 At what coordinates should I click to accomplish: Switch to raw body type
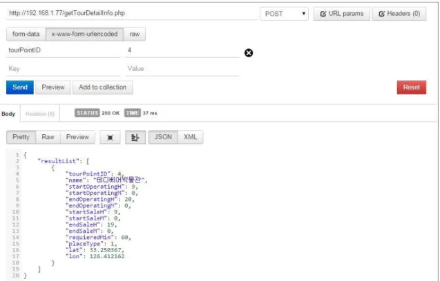tap(135, 34)
